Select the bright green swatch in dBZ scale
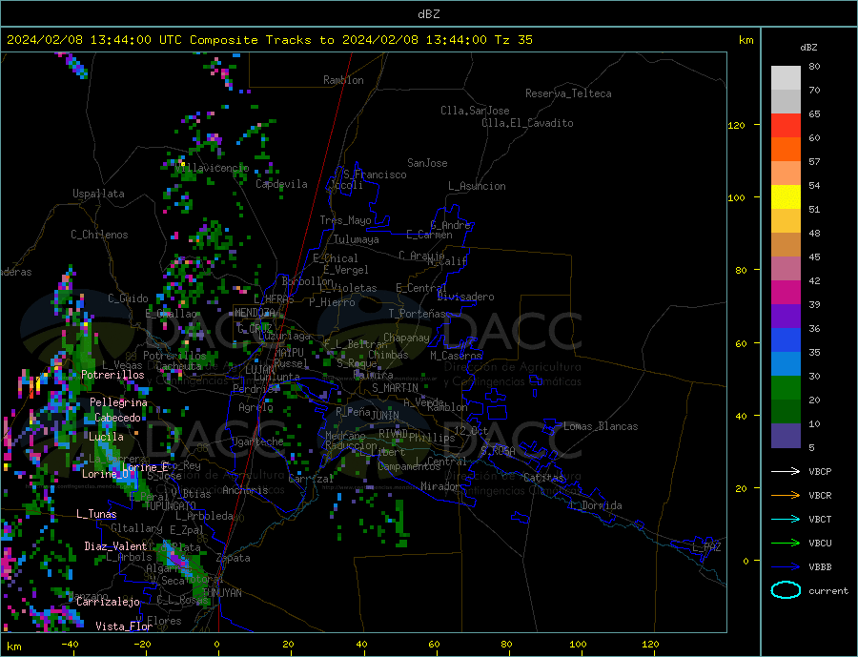 [x=786, y=387]
